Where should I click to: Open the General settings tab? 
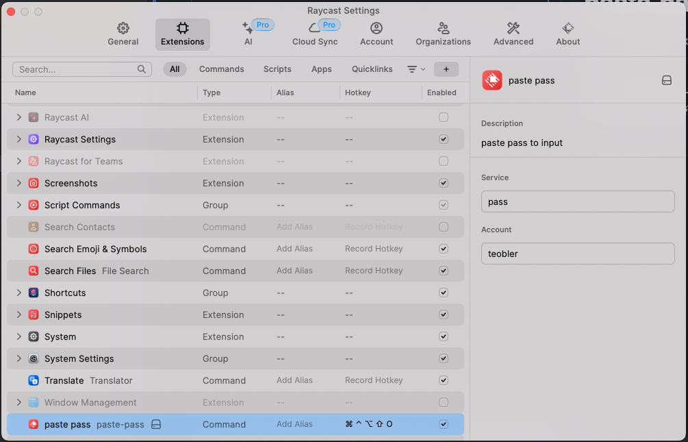pos(123,34)
